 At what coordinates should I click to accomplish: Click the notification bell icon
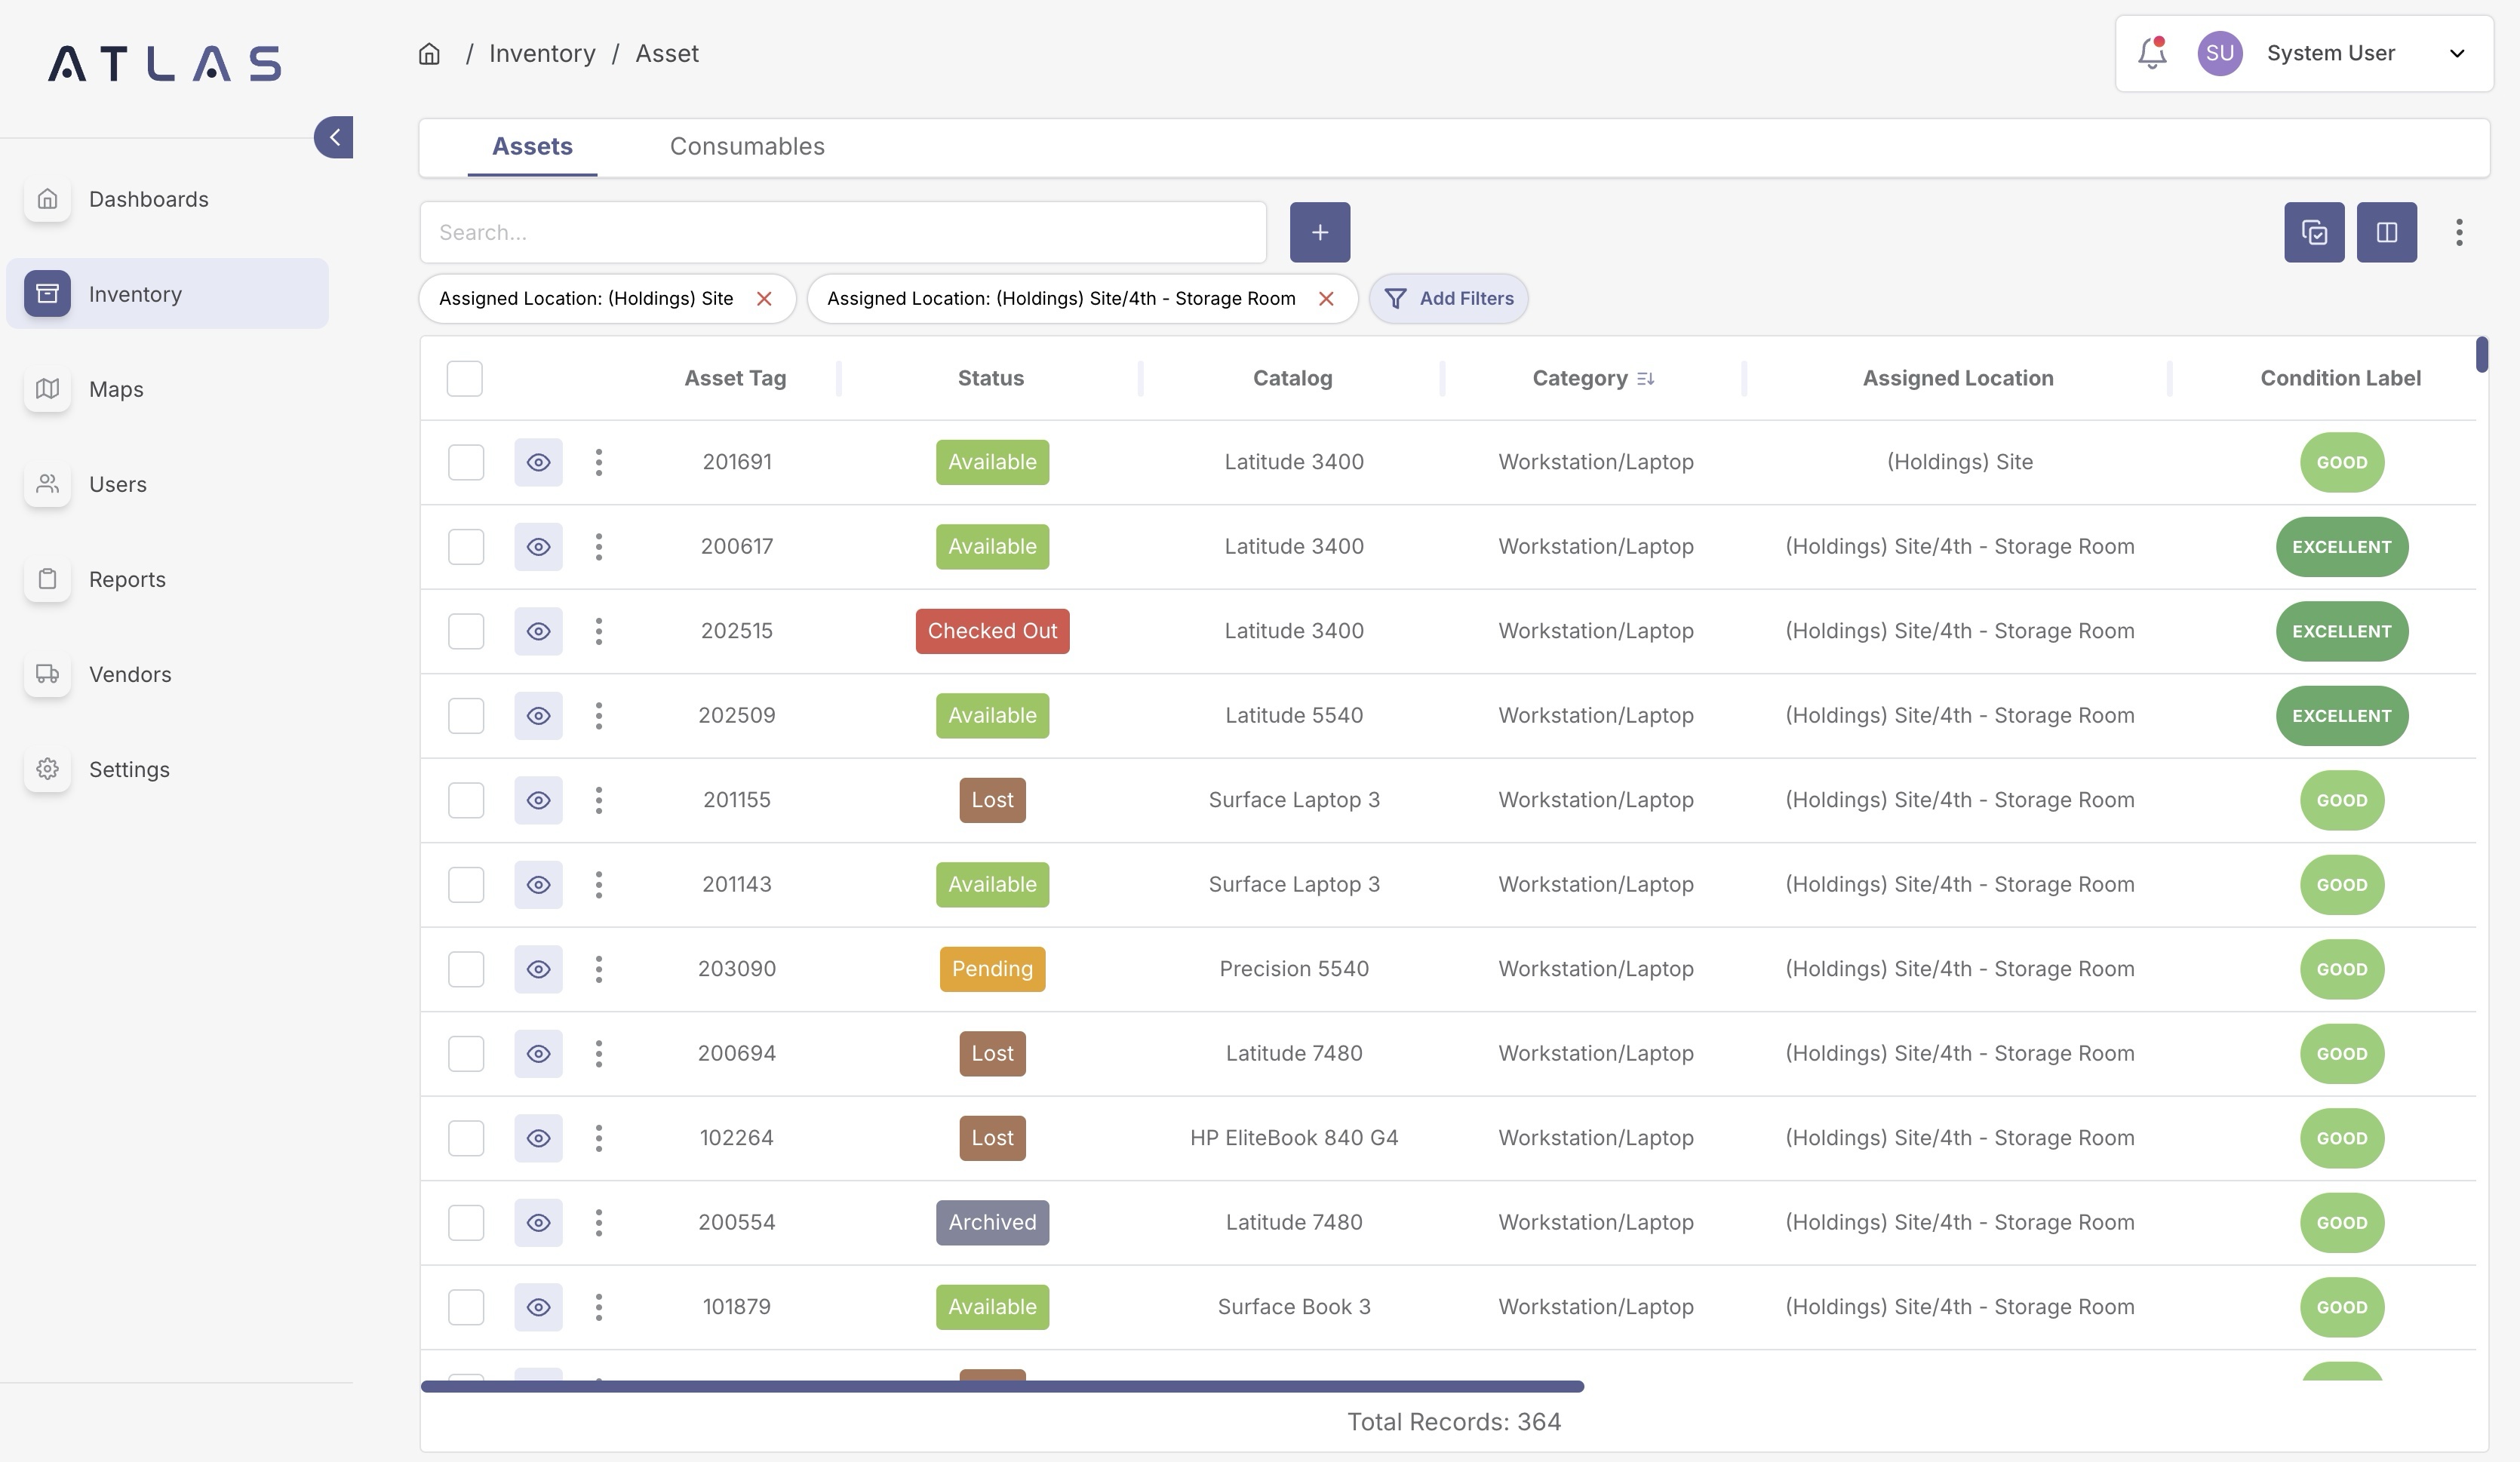[x=2151, y=54]
